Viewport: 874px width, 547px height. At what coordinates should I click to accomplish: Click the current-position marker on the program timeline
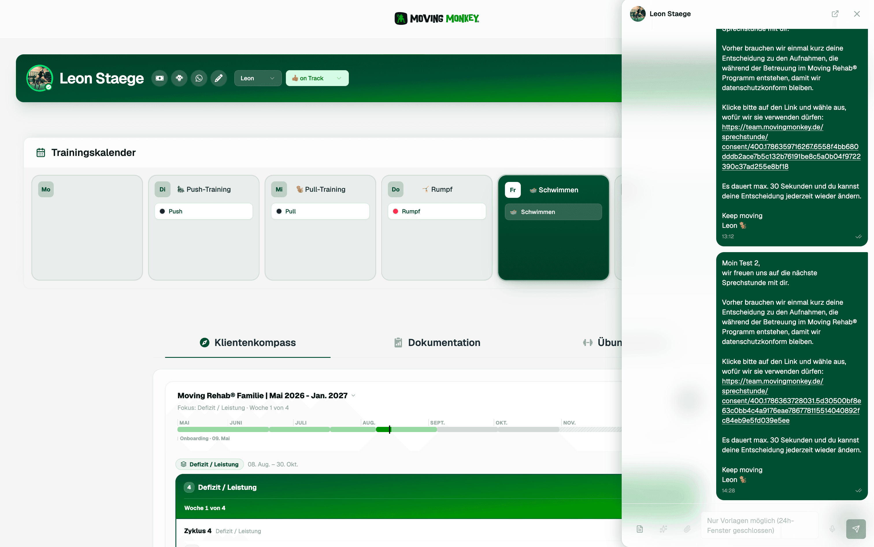pos(390,429)
